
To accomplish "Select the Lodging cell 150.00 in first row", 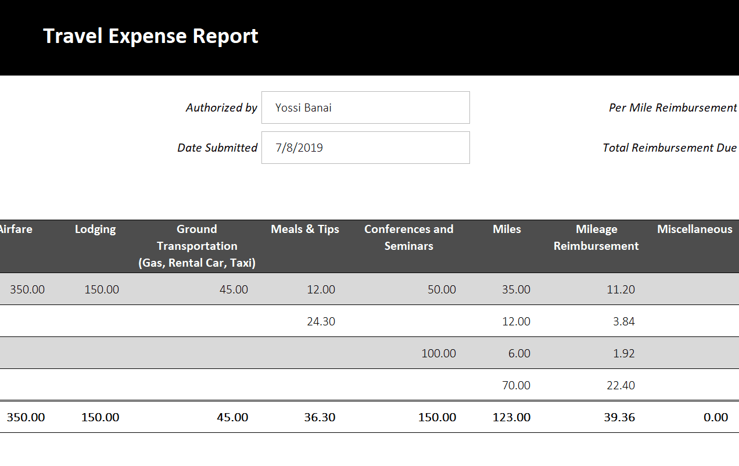I will pyautogui.click(x=102, y=289).
